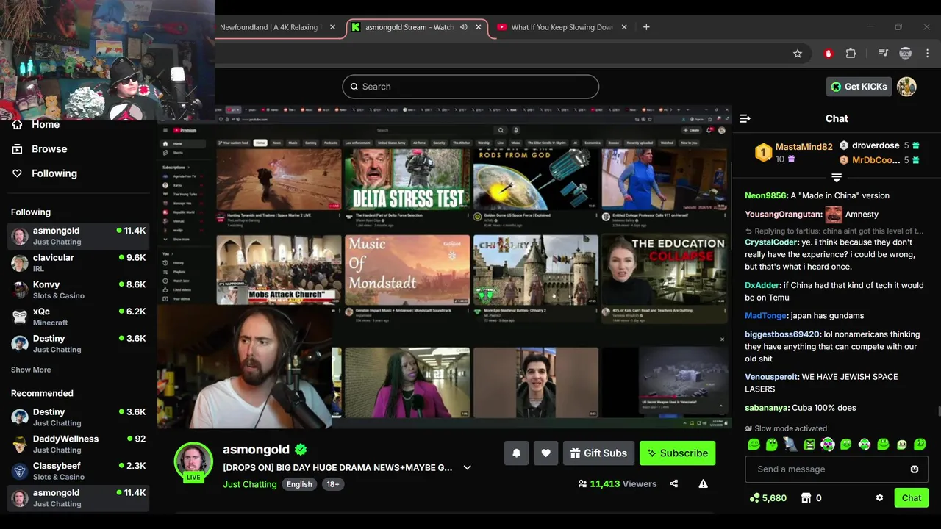Click the green Subscribe button

(x=677, y=453)
